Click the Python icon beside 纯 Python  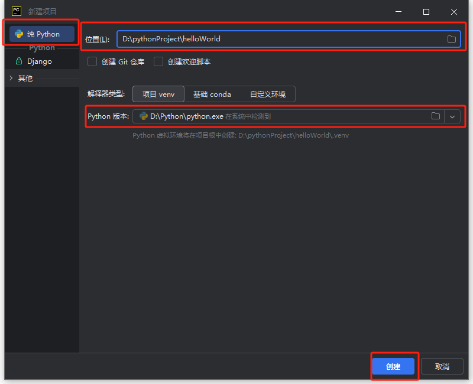pyautogui.click(x=19, y=34)
